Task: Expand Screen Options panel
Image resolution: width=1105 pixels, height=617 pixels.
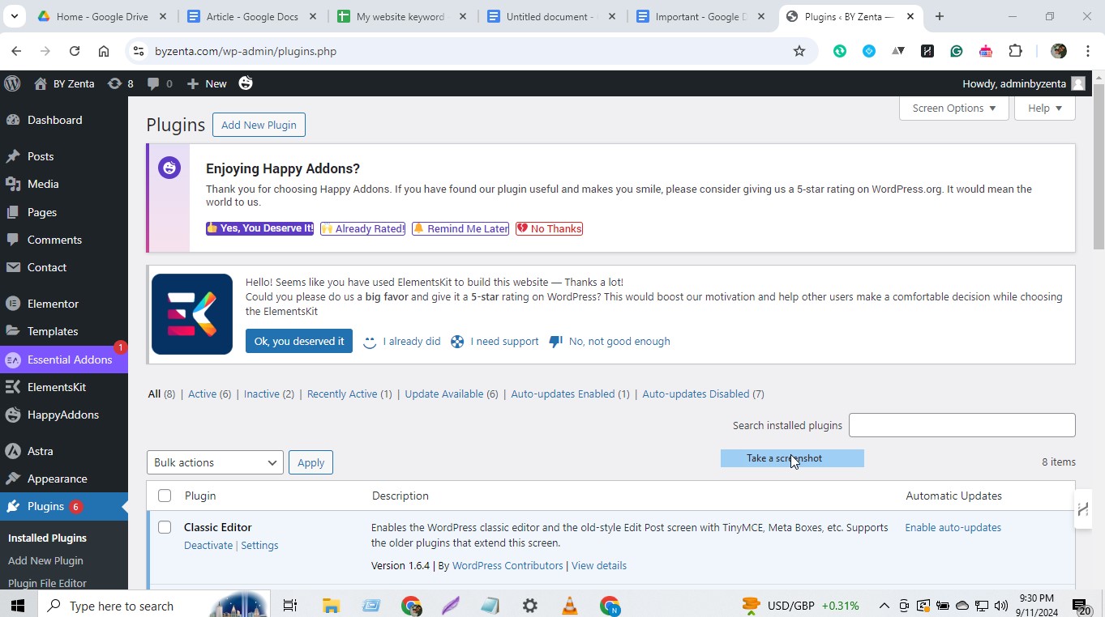Action: tap(953, 108)
